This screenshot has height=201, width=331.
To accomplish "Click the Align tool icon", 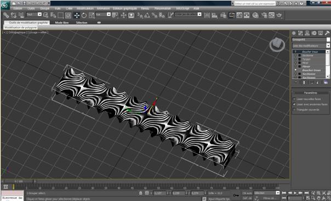I will 214,15.
